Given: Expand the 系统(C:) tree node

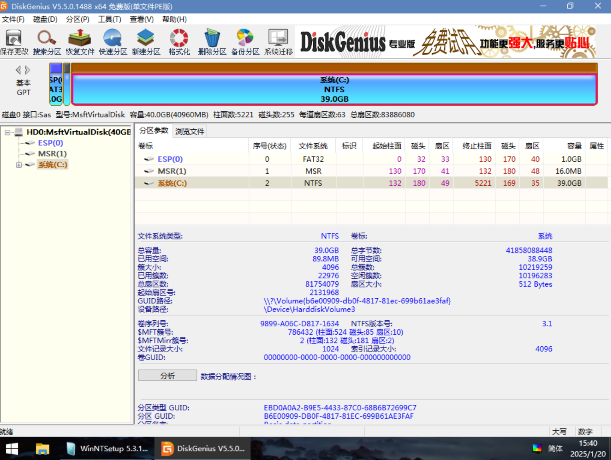Looking at the screenshot, I should coord(19,165).
